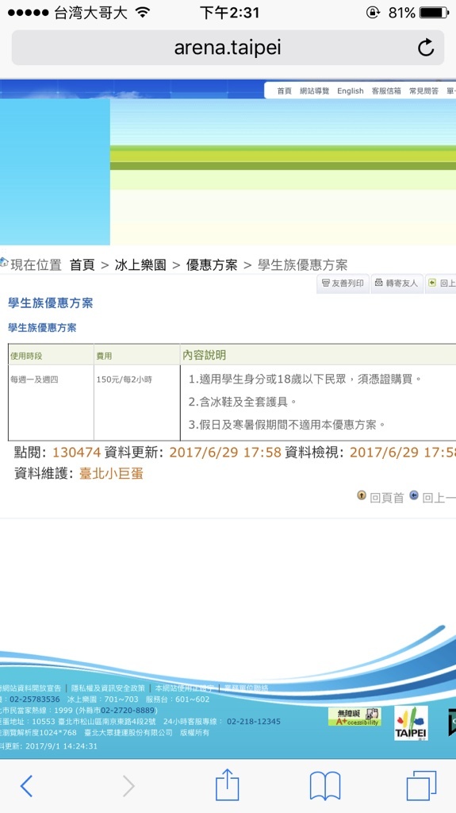Tap the Safari reload page icon
Image resolution: width=456 pixels, height=813 pixels.
pyautogui.click(x=425, y=48)
